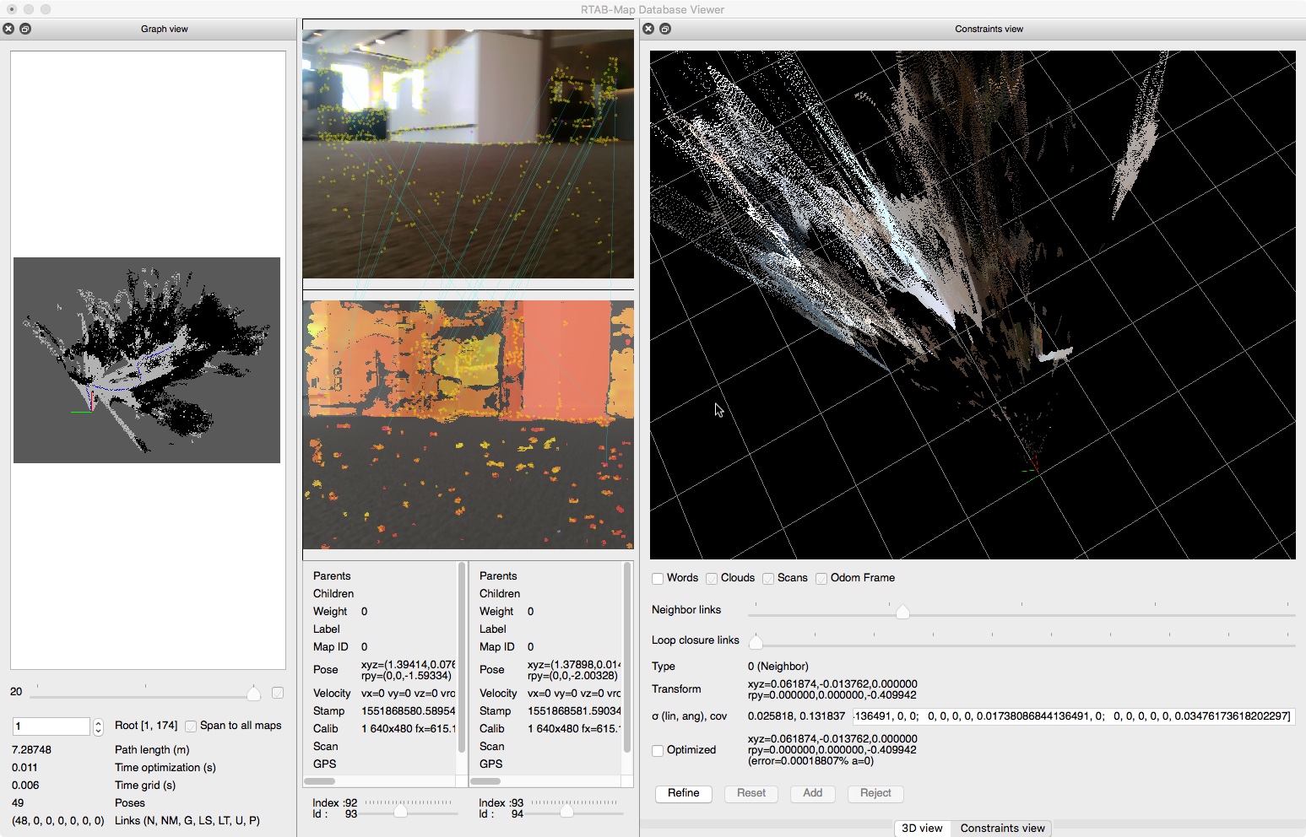
Task: Click the '0.025818, 0.131837' sigma value
Action: (x=796, y=716)
